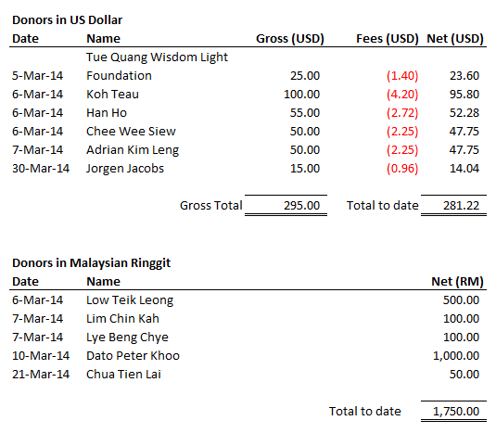
Task: Click 'Donors in Malaysian Ringgit' heading
Action: 91,263
